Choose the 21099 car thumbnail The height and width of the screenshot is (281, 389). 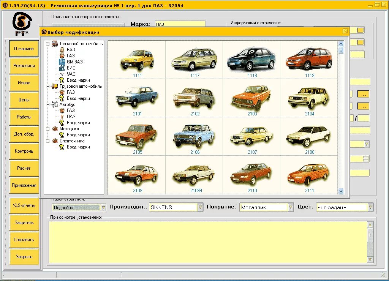[194, 175]
